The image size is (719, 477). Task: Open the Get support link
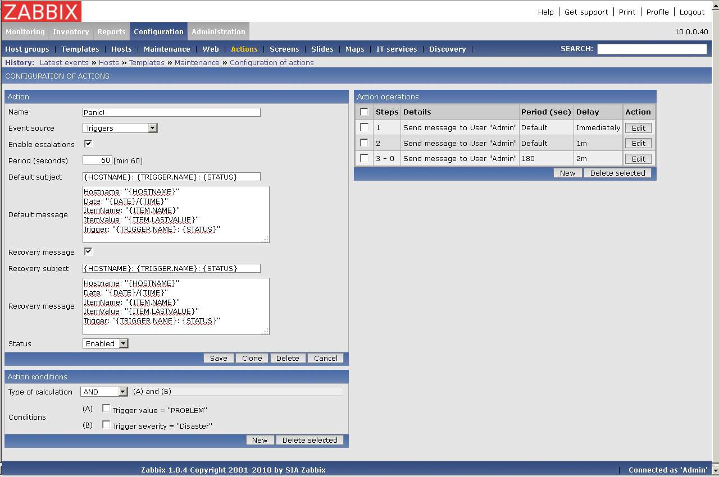tap(586, 12)
